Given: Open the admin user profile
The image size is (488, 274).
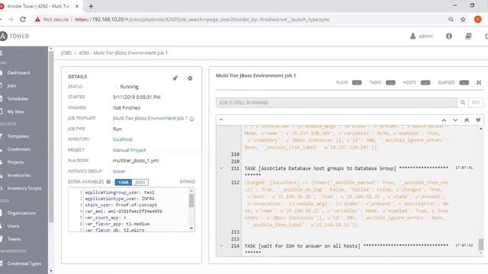Looking at the screenshot, I should click(x=422, y=36).
